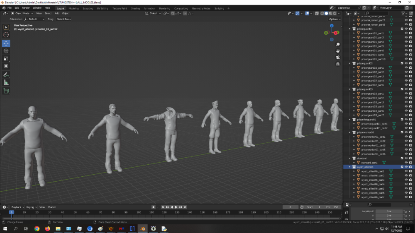Jump to timeline start
Viewport: 415px width, 233px height.
point(163,207)
